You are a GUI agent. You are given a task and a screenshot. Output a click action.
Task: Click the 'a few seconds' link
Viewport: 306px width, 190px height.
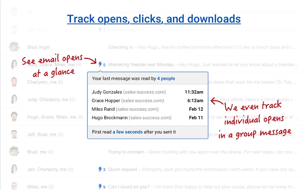click(127, 132)
